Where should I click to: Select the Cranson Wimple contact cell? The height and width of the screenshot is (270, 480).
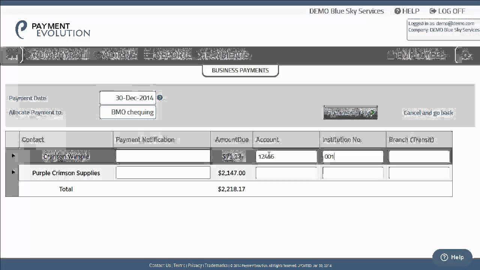(x=66, y=156)
